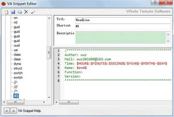The width and height of the screenshot is (174, 117).
Task: Open the VA Snippet Help link
Action: 29,111
